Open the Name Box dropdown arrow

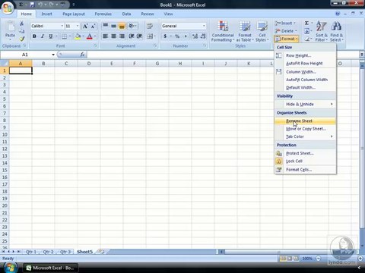click(53, 55)
